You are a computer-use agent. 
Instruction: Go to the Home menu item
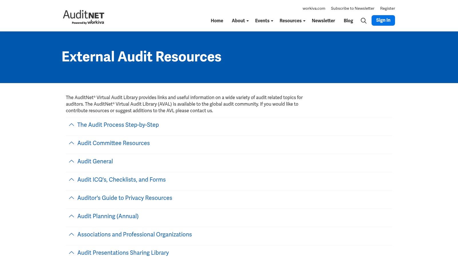pos(217,21)
